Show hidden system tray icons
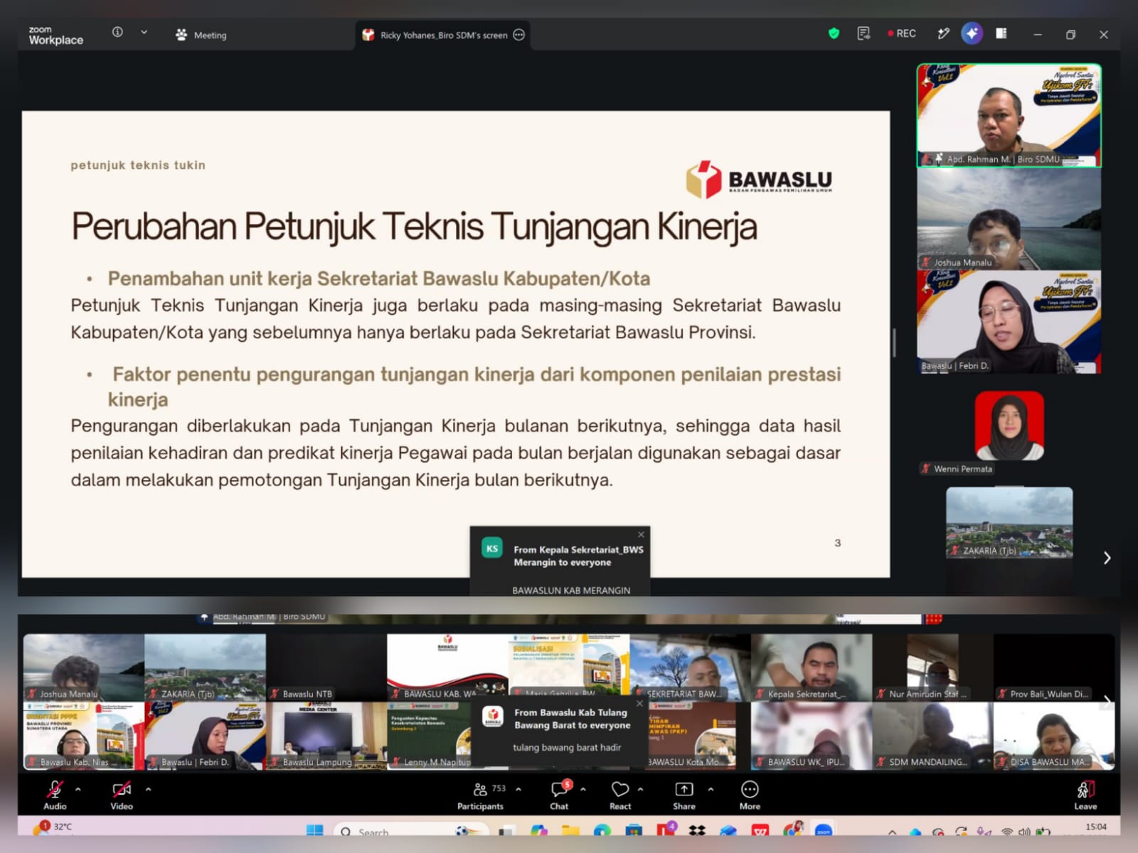 (892, 831)
